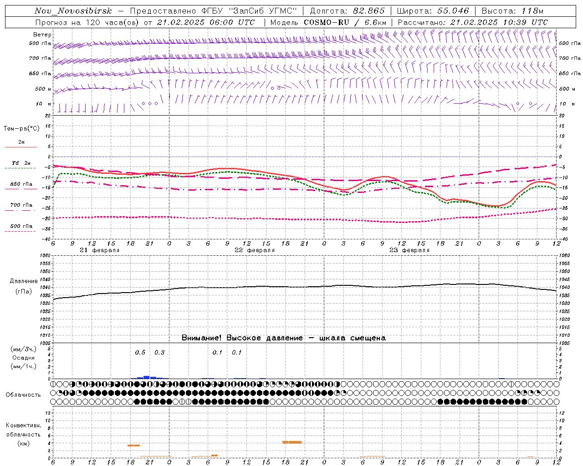Click the Ветер wind panel label
Image resolution: width=583 pixels, height=466 pixels.
pos(42,35)
